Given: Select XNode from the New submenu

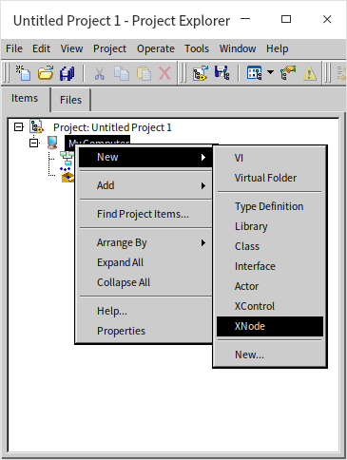Looking at the screenshot, I should point(270,326).
